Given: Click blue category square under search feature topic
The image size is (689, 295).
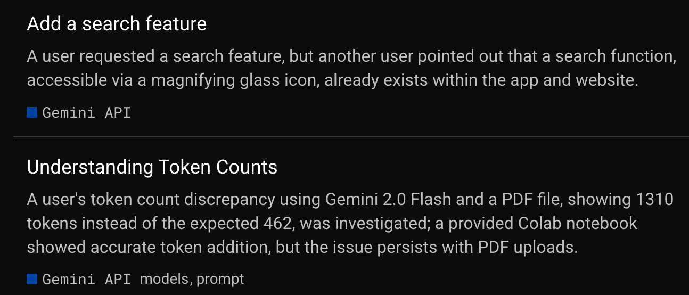Looking at the screenshot, I should point(32,112).
